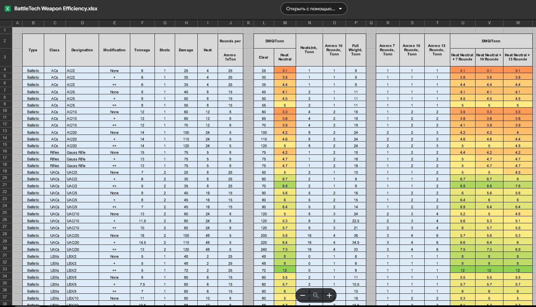Click 'Heat Neutral + 10 Rounds' header
The height and width of the screenshot is (307, 536).
tap(489, 57)
